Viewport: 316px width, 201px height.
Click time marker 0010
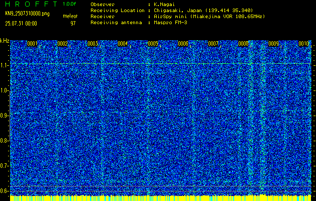coord(303,44)
